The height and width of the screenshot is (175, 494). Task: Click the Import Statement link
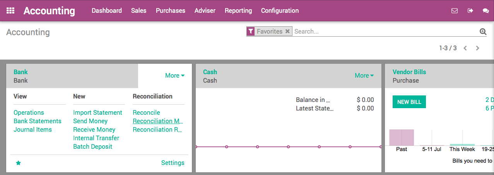click(97, 113)
